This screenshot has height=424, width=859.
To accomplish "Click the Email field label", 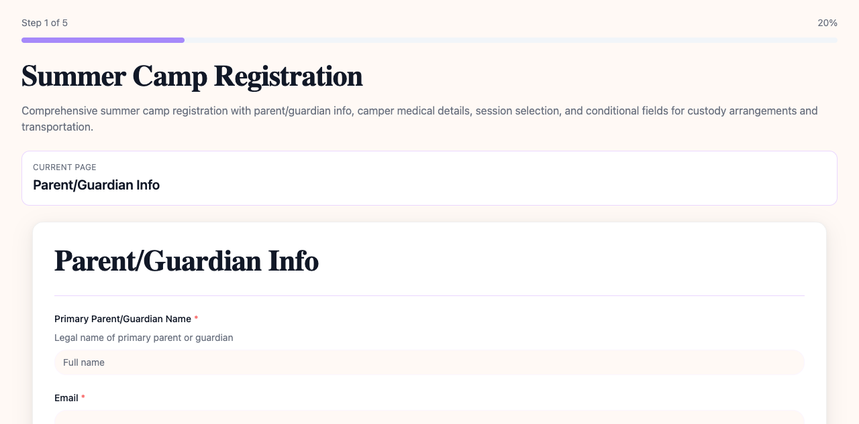I will pos(66,398).
